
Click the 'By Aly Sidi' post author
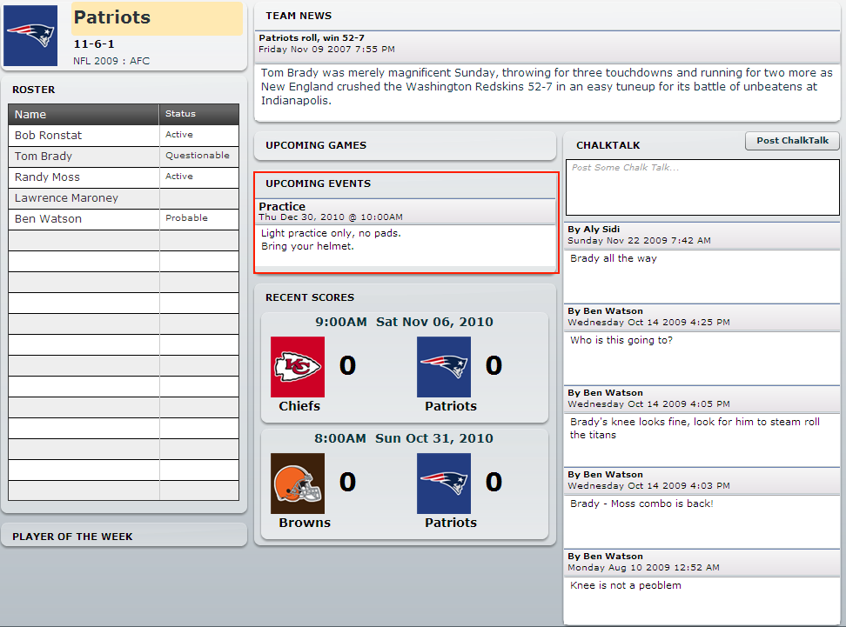pos(594,229)
